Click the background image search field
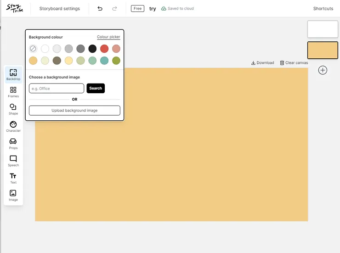The width and height of the screenshot is (340, 253). click(x=57, y=88)
